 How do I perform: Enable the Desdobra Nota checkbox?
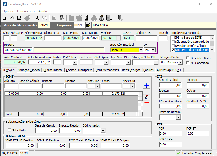click(x=188, y=58)
